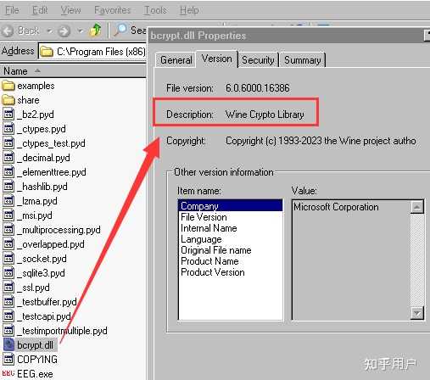The height and width of the screenshot is (380, 430).
Task: Select the share folder name
Action: [28, 100]
